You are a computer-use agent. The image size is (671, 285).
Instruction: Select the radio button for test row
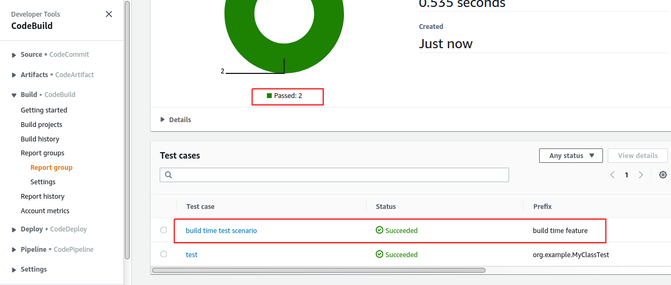pos(163,254)
